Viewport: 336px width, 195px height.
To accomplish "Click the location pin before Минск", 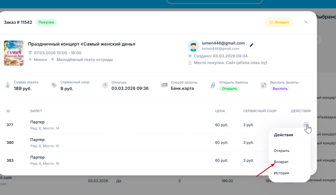I will [30, 59].
